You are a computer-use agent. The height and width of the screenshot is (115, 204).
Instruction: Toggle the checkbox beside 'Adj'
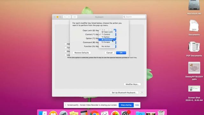pyautogui.click(x=66, y=44)
